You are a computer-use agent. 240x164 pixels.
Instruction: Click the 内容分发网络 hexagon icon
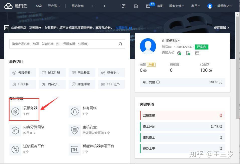click(15, 130)
